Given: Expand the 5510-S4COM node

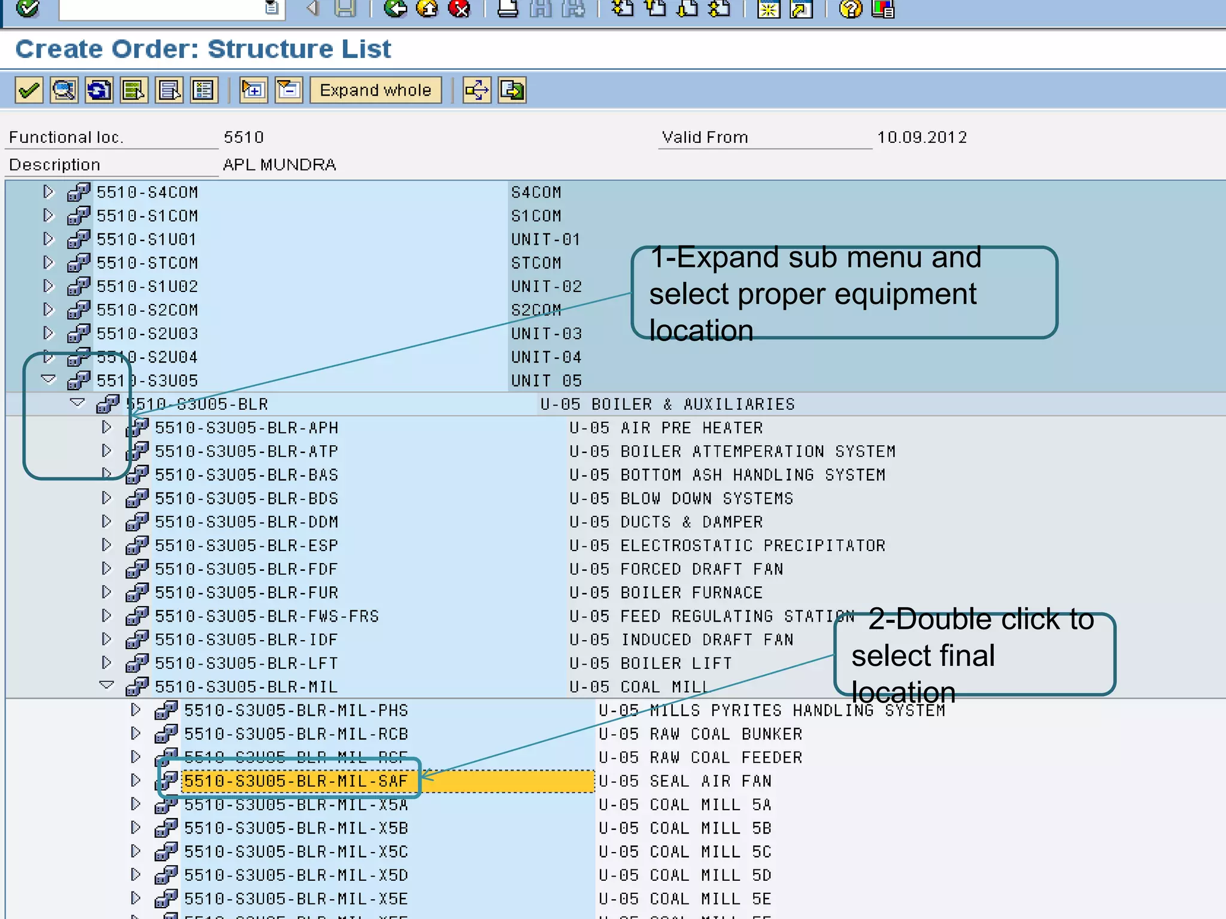Looking at the screenshot, I should tap(48, 192).
